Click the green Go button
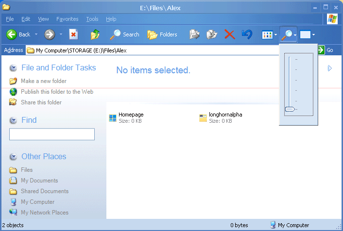Viewport: 343px width, 231px height. point(326,50)
